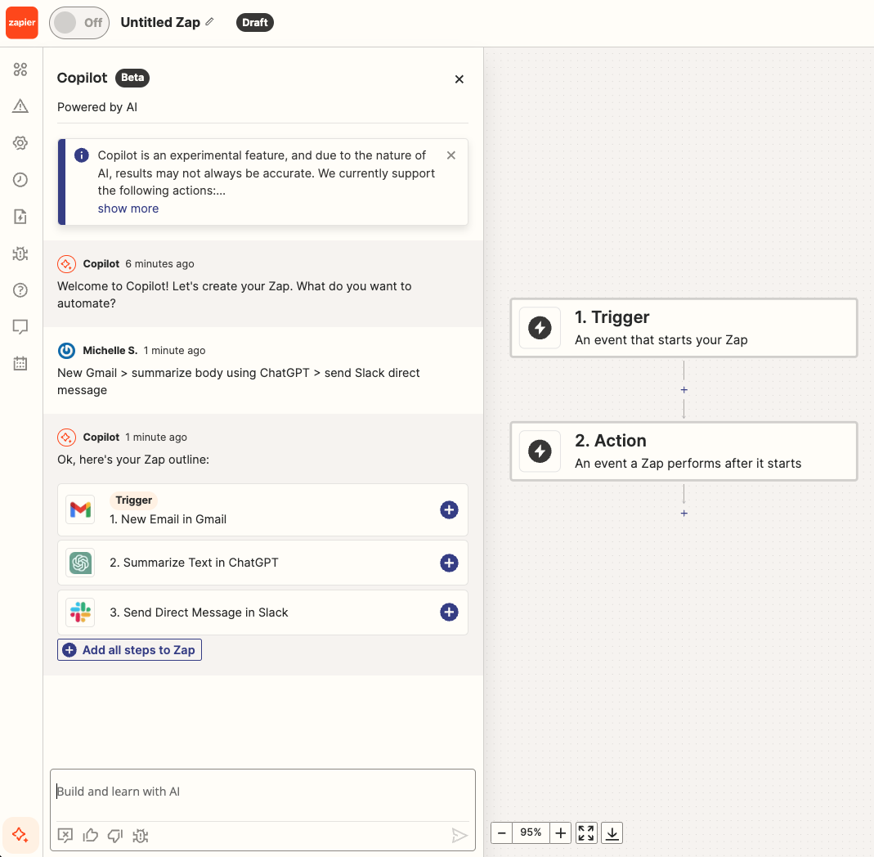This screenshot has height=857, width=874.
Task: Click Add all steps to Zap
Action: 129,650
